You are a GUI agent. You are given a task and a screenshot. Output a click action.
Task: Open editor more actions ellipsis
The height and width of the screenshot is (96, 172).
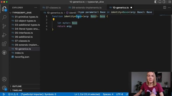point(169,7)
